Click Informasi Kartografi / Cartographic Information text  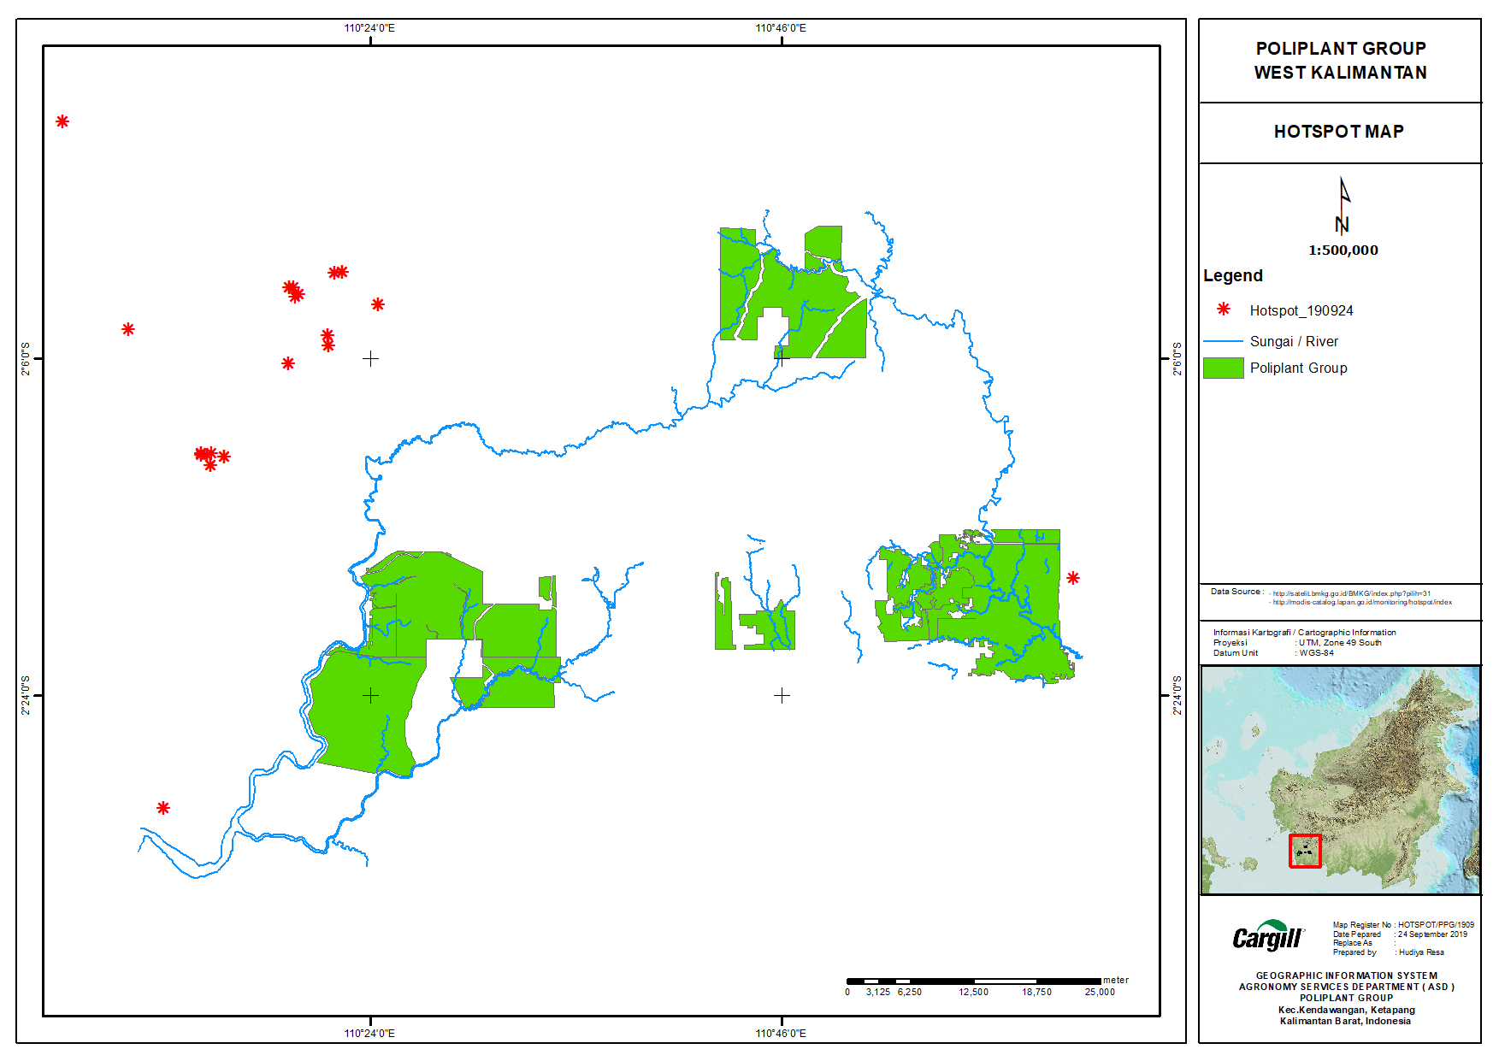[x=1304, y=633]
